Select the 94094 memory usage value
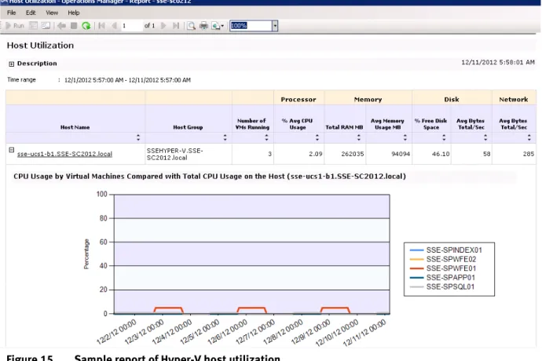Image resolution: width=542 pixels, height=361 pixels. pos(401,154)
